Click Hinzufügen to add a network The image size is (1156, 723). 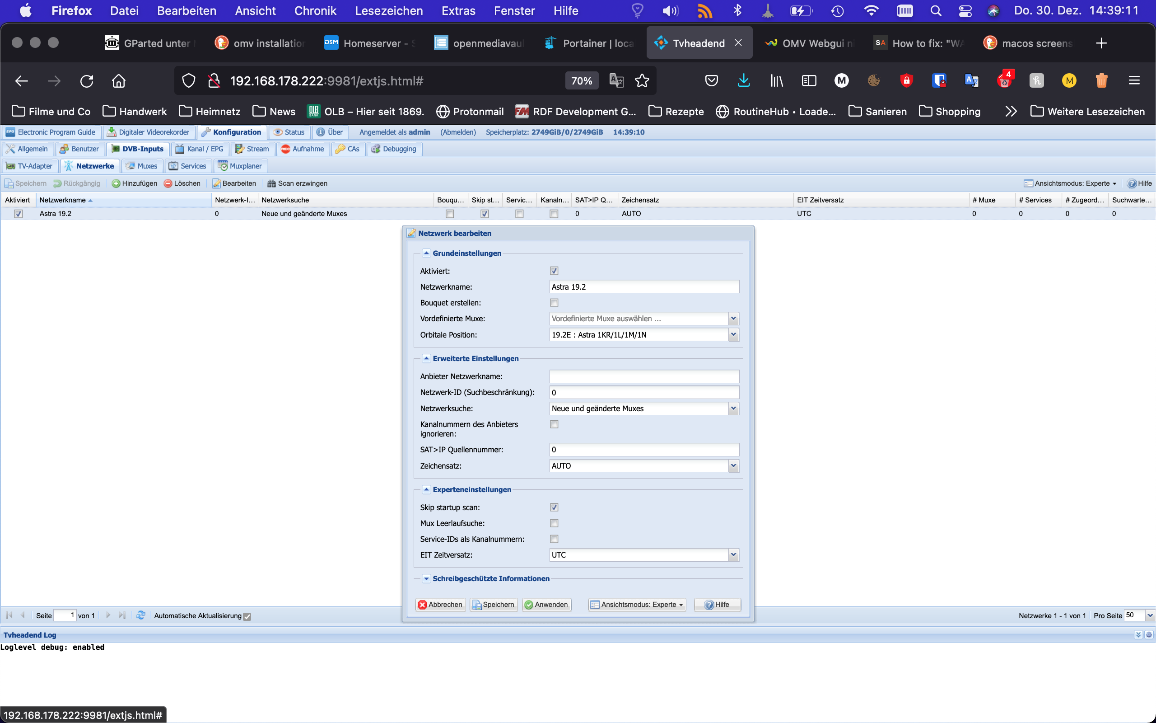134,183
